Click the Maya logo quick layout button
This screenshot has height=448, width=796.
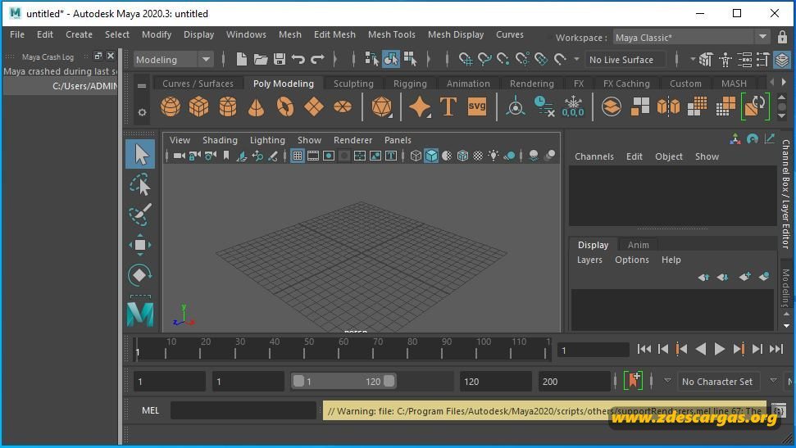(140, 314)
